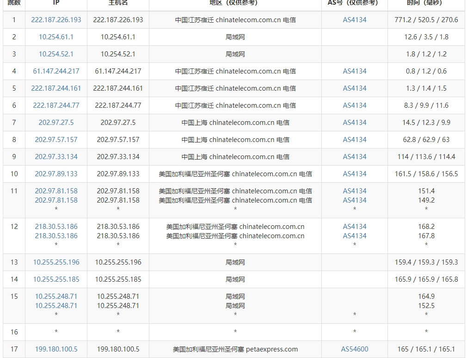Click the 跳数 column header
Image resolution: width=467 pixels, height=358 pixels.
[13, 4]
